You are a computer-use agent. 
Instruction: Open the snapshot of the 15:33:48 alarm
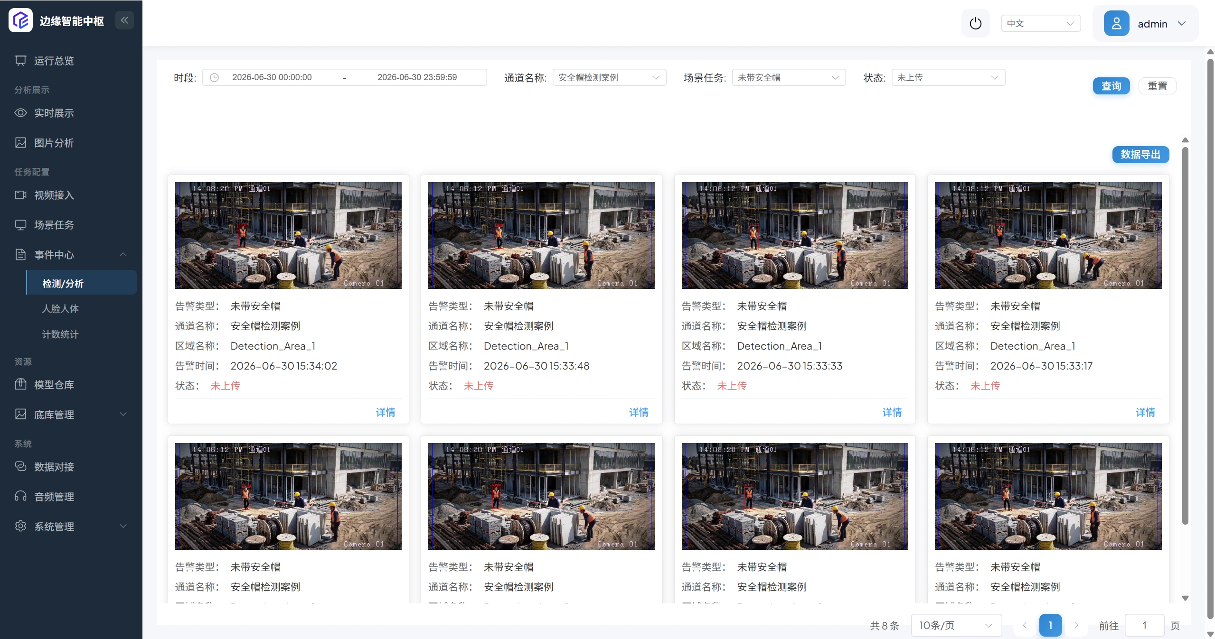click(x=541, y=235)
